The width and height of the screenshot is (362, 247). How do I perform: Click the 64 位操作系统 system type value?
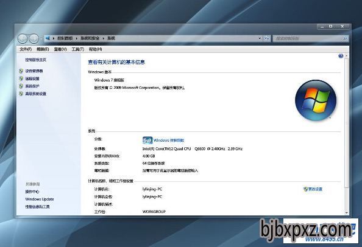coord(154,164)
